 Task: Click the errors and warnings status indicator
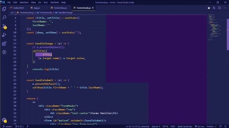[19, 127]
